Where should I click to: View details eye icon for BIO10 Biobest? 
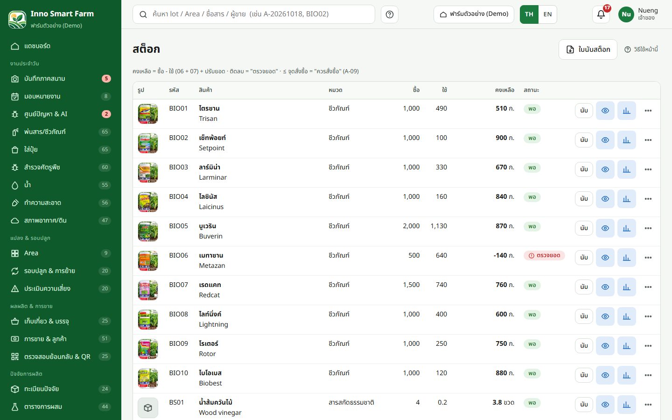coord(605,375)
